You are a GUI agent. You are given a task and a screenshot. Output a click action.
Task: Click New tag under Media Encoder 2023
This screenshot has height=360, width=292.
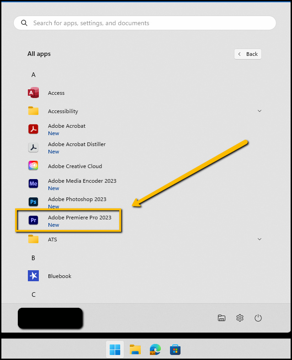tap(53, 188)
